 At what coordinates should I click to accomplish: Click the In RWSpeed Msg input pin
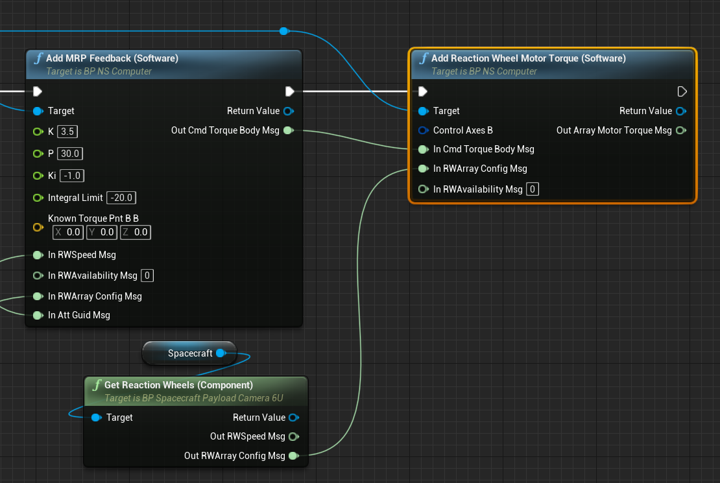click(x=38, y=255)
